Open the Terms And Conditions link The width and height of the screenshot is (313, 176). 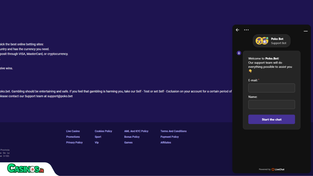point(174,131)
